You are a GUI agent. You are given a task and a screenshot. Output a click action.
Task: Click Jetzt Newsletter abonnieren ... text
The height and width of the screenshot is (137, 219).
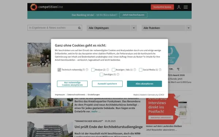[161, 130]
